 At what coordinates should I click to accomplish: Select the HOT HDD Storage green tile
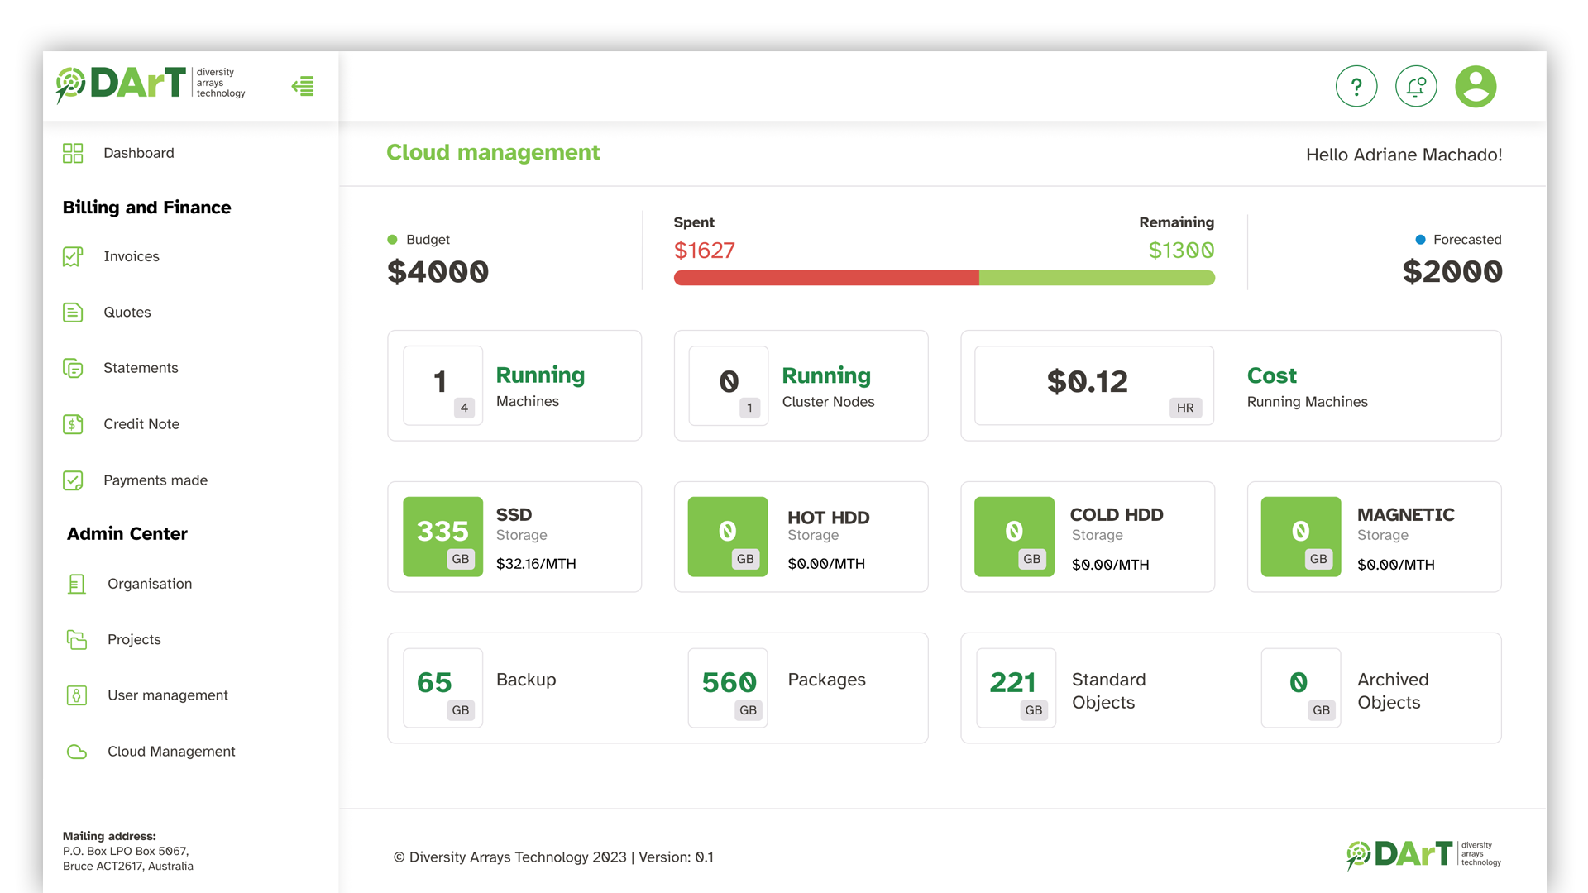click(x=728, y=537)
